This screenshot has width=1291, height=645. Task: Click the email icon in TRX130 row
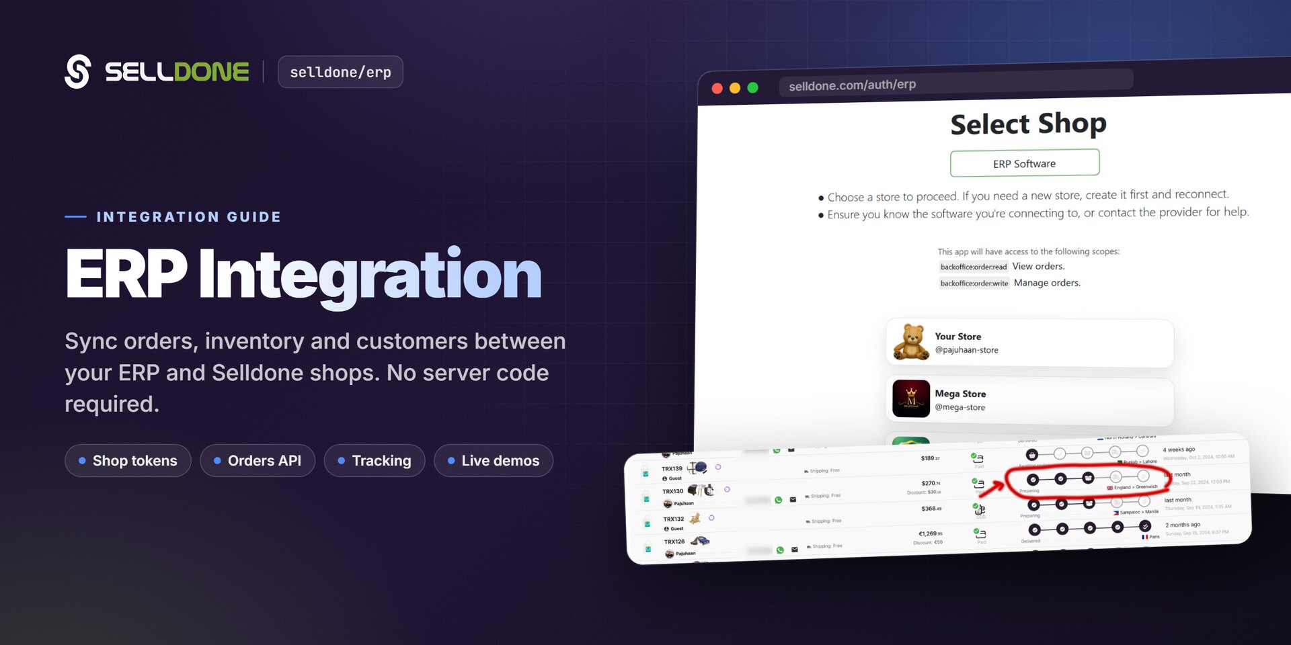[x=793, y=499]
